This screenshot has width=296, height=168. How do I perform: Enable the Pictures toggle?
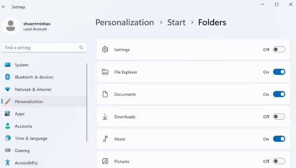279,161
